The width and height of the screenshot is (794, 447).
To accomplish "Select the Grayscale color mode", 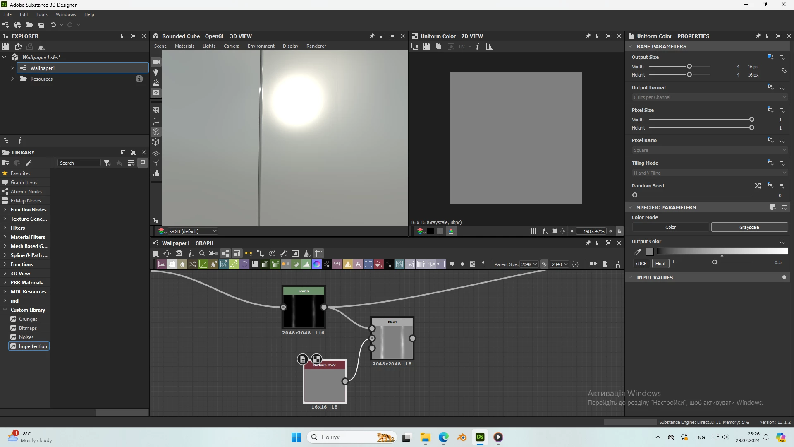I will tap(749, 227).
